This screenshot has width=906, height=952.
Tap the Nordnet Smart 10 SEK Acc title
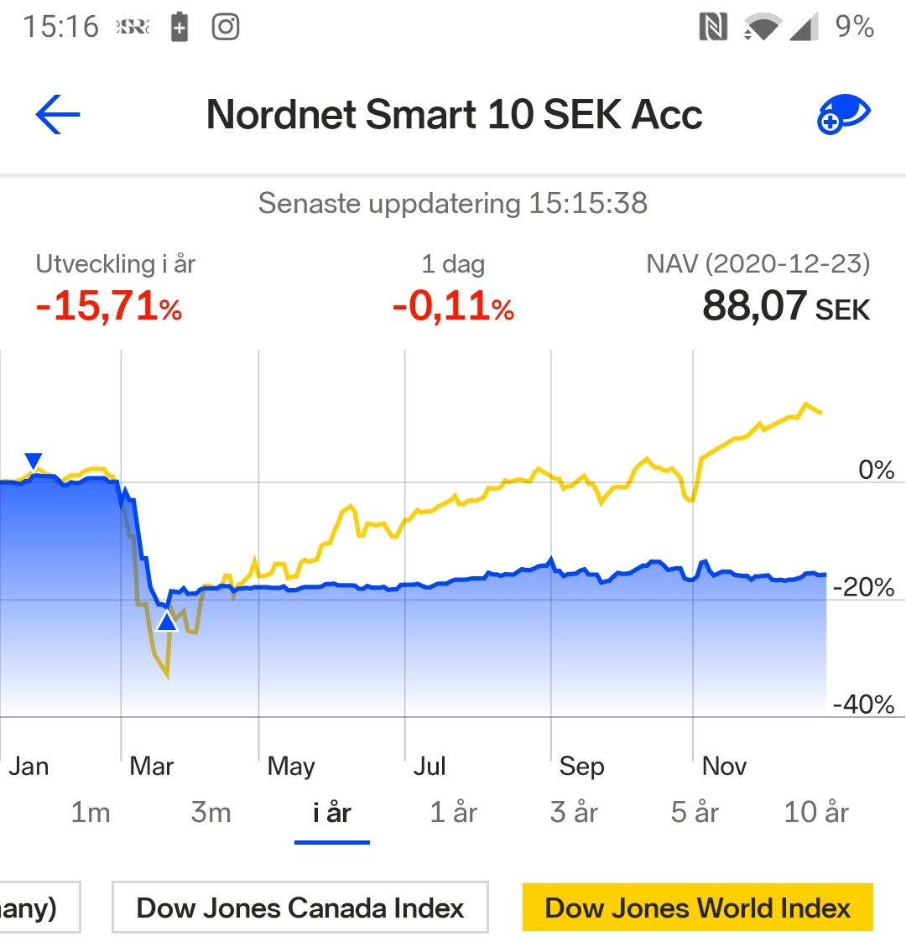coord(454,115)
